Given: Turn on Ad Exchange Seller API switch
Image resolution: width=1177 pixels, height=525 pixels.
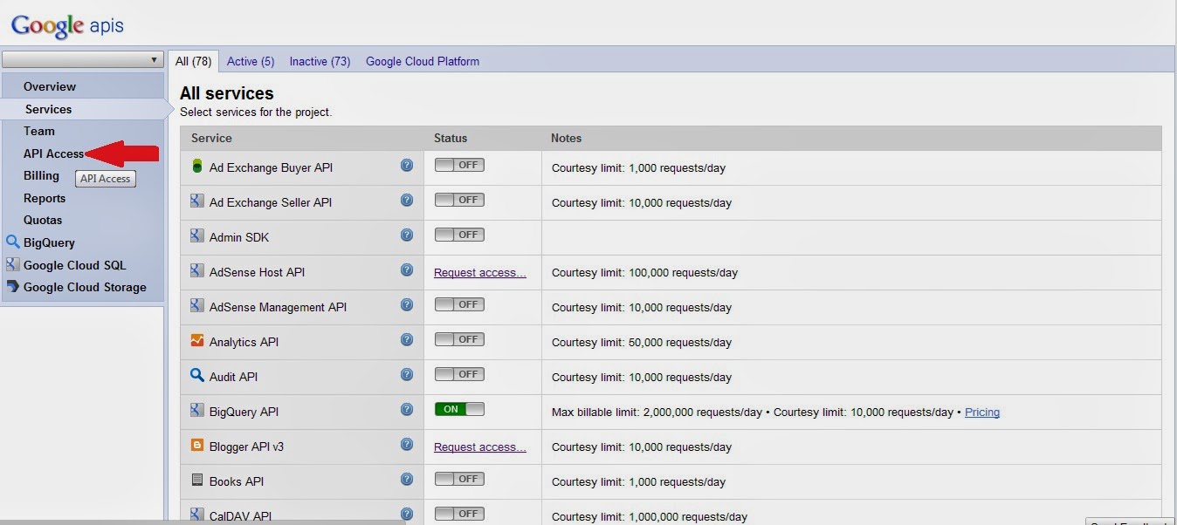Looking at the screenshot, I should coord(459,200).
